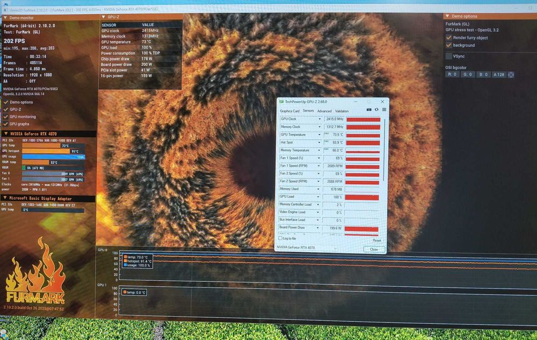Toggle the background checkbox
This screenshot has height=340, width=537.
(448, 45)
